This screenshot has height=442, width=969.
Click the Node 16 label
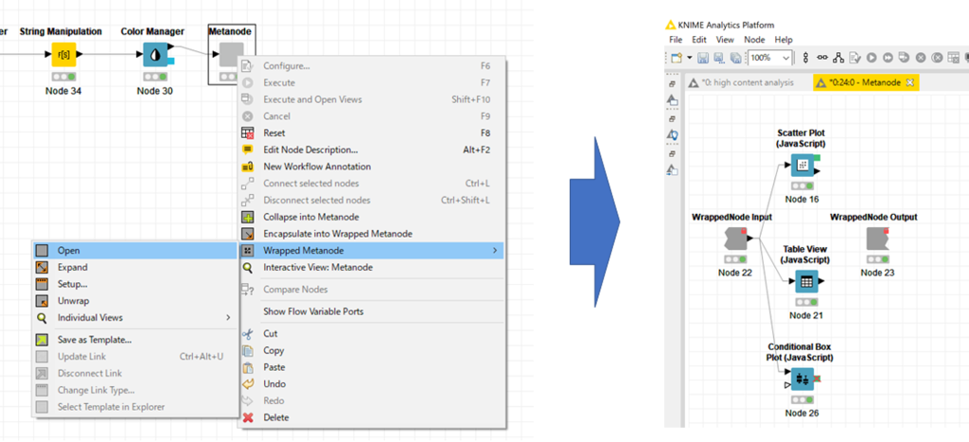point(802,199)
